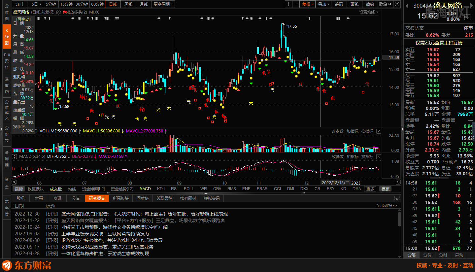This screenshot has height=272, width=475.
Task: Switch chart to 60分钟 period
Action: (x=97, y=4)
